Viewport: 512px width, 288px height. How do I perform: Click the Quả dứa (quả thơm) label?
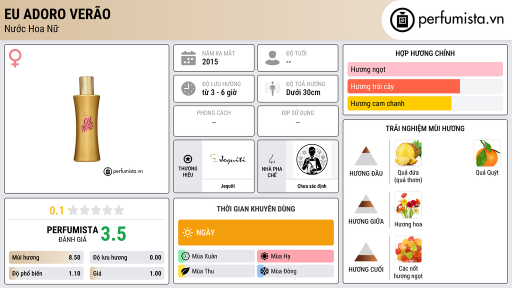(408, 176)
